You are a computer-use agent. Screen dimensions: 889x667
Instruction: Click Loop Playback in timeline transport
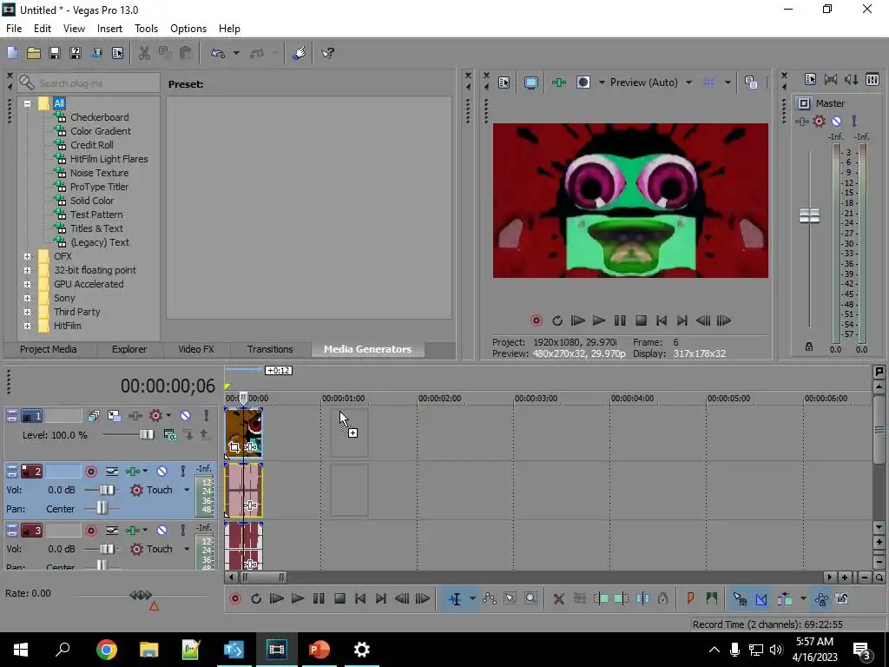point(256,599)
